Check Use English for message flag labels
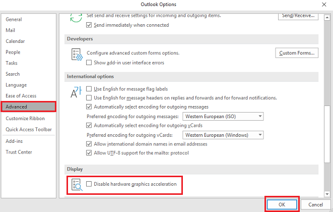 tap(89, 89)
